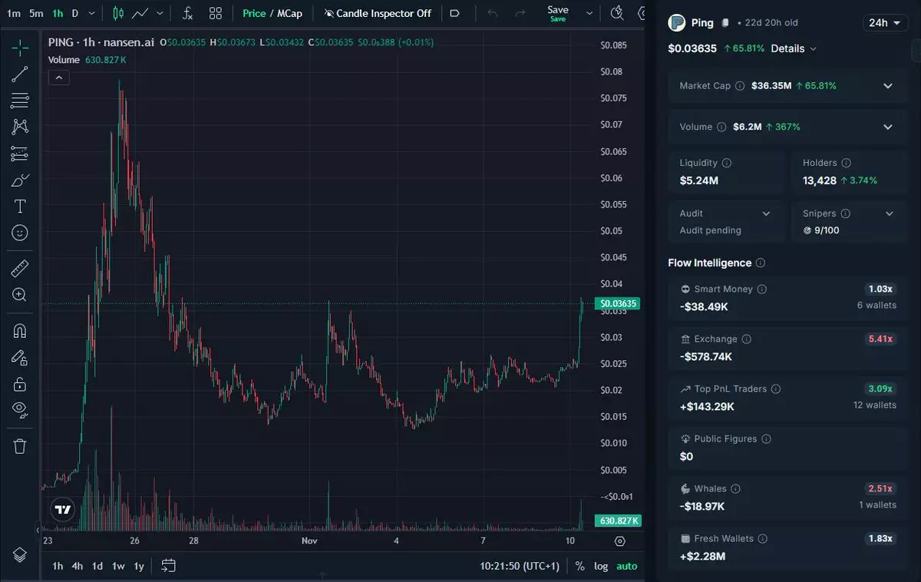Select the ruler measure tool
Image resolution: width=921 pixels, height=582 pixels.
[20, 268]
